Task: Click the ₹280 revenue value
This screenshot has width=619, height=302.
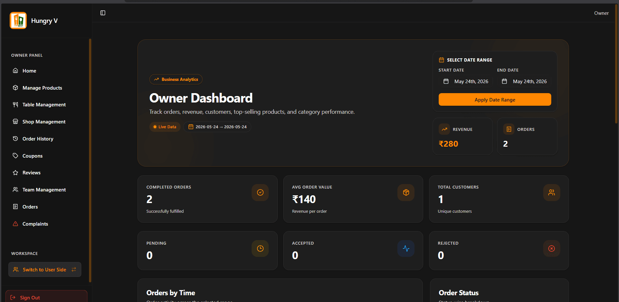Action: pyautogui.click(x=448, y=144)
